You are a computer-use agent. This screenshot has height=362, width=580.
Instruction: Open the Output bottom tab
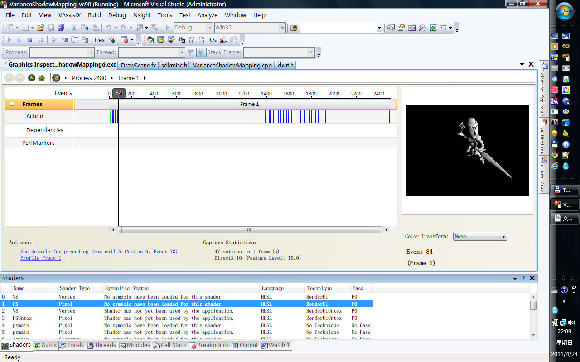[245, 345]
